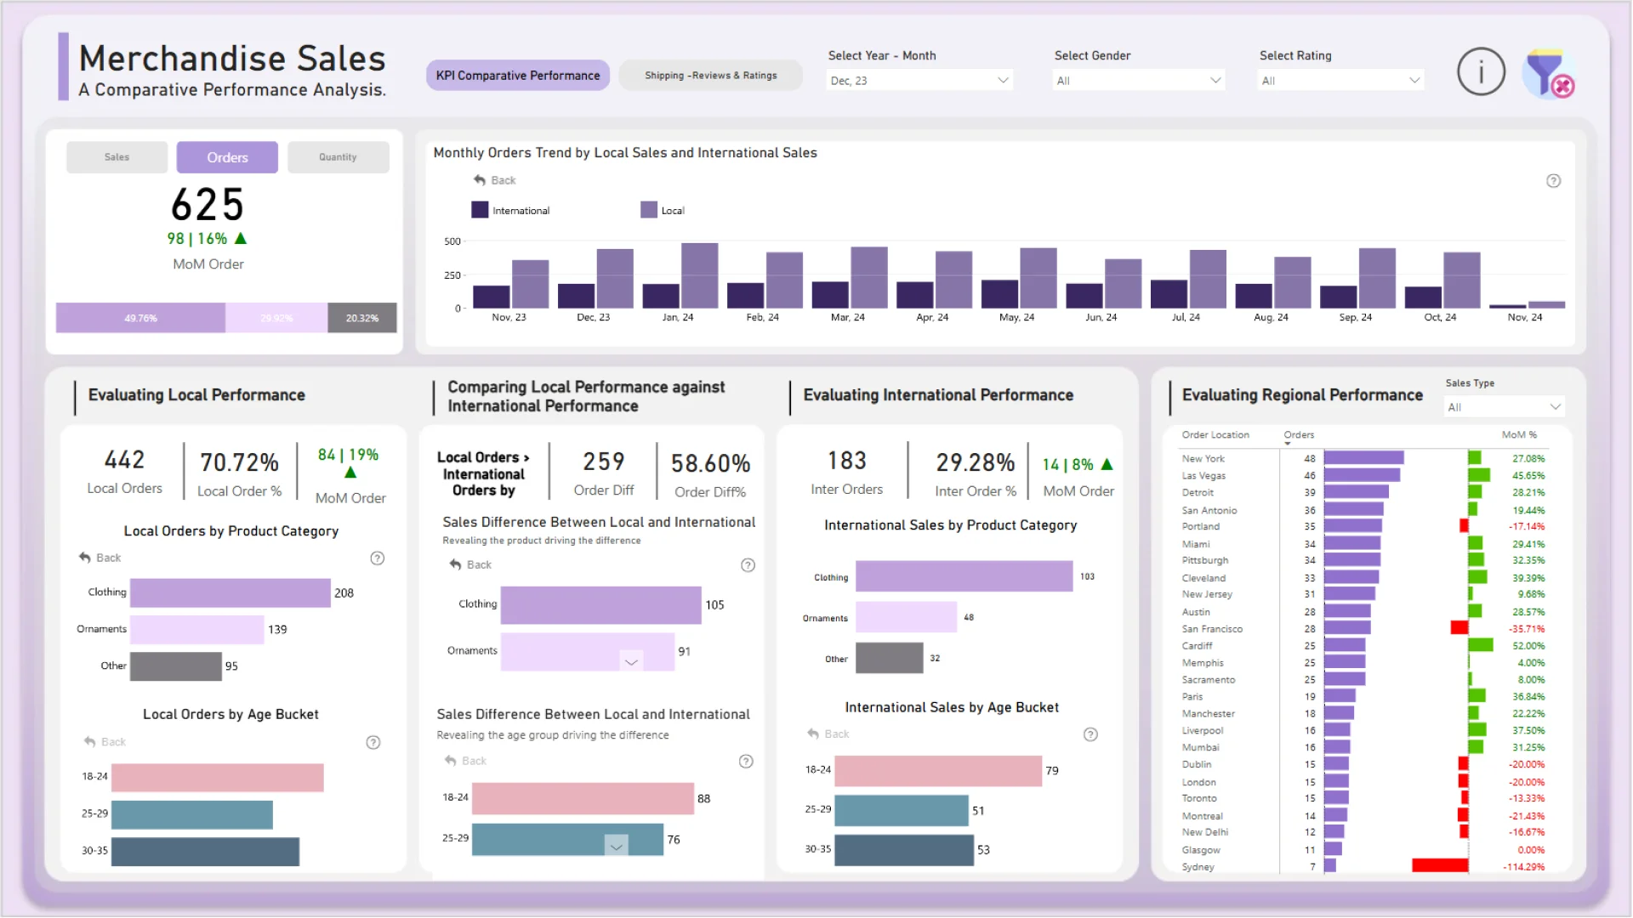1633x918 pixels.
Task: Select Local 18-24 age bucket bar
Action: pyautogui.click(x=218, y=777)
